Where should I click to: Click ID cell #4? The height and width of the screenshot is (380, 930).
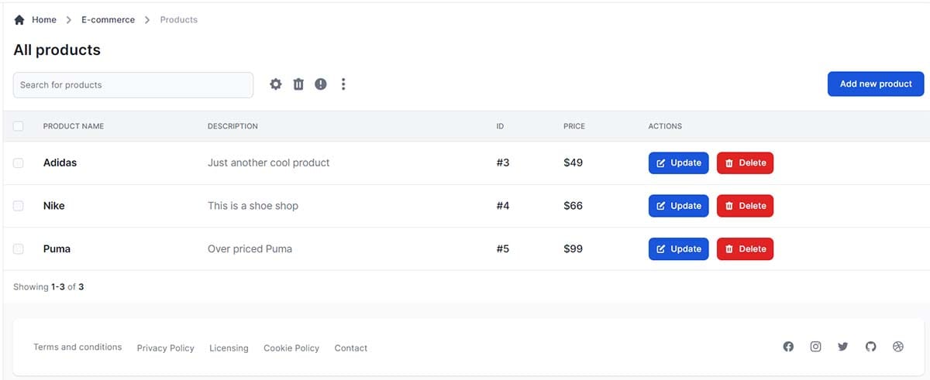(x=503, y=206)
